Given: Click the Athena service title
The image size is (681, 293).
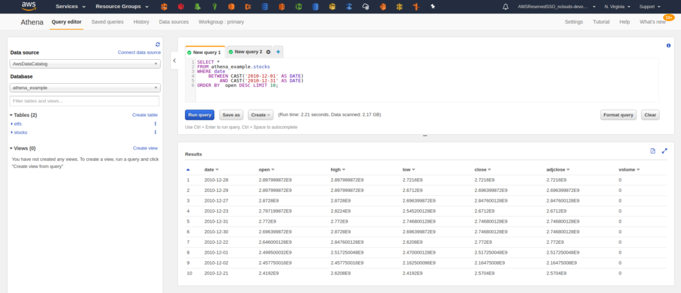Looking at the screenshot, I should 32,22.
